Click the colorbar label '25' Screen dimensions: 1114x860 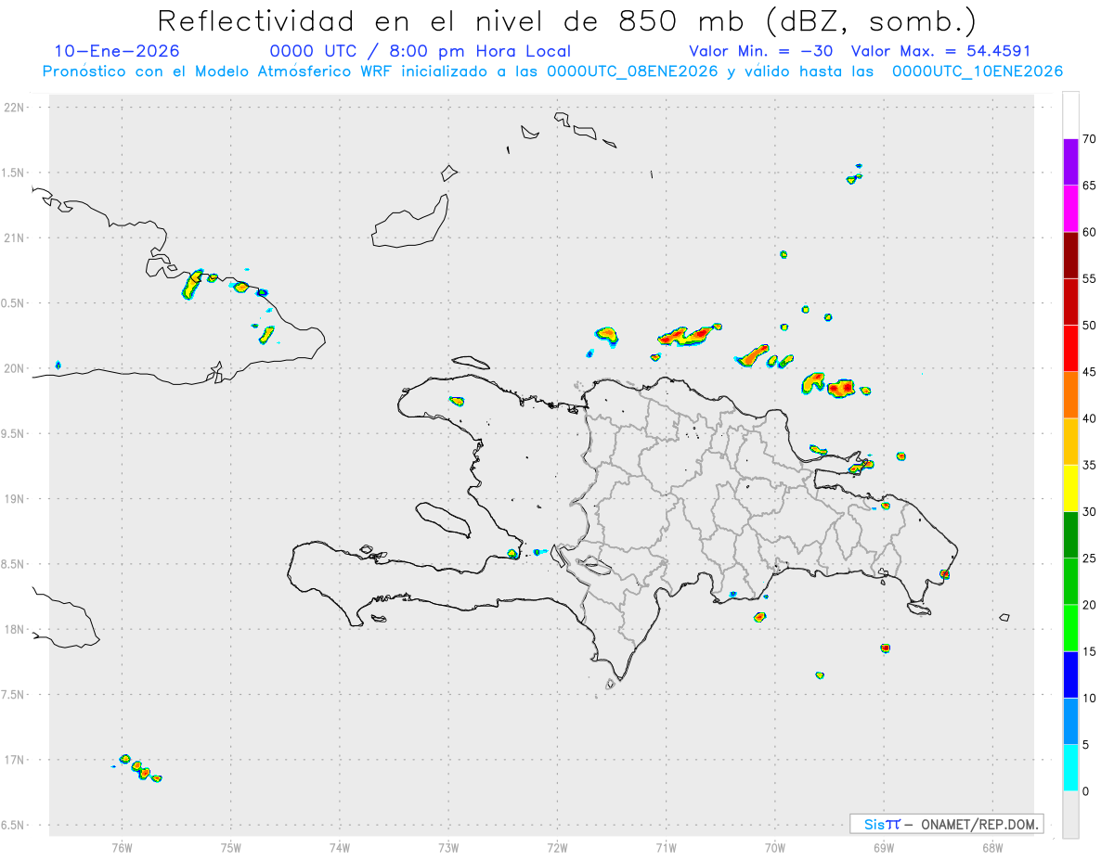(1090, 558)
